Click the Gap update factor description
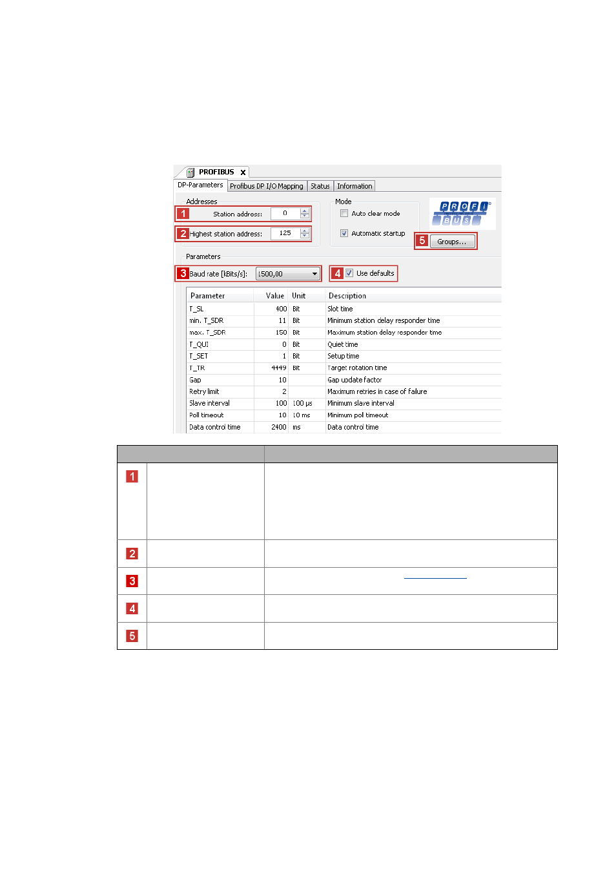This screenshot has height=872, width=616. pyautogui.click(x=354, y=380)
